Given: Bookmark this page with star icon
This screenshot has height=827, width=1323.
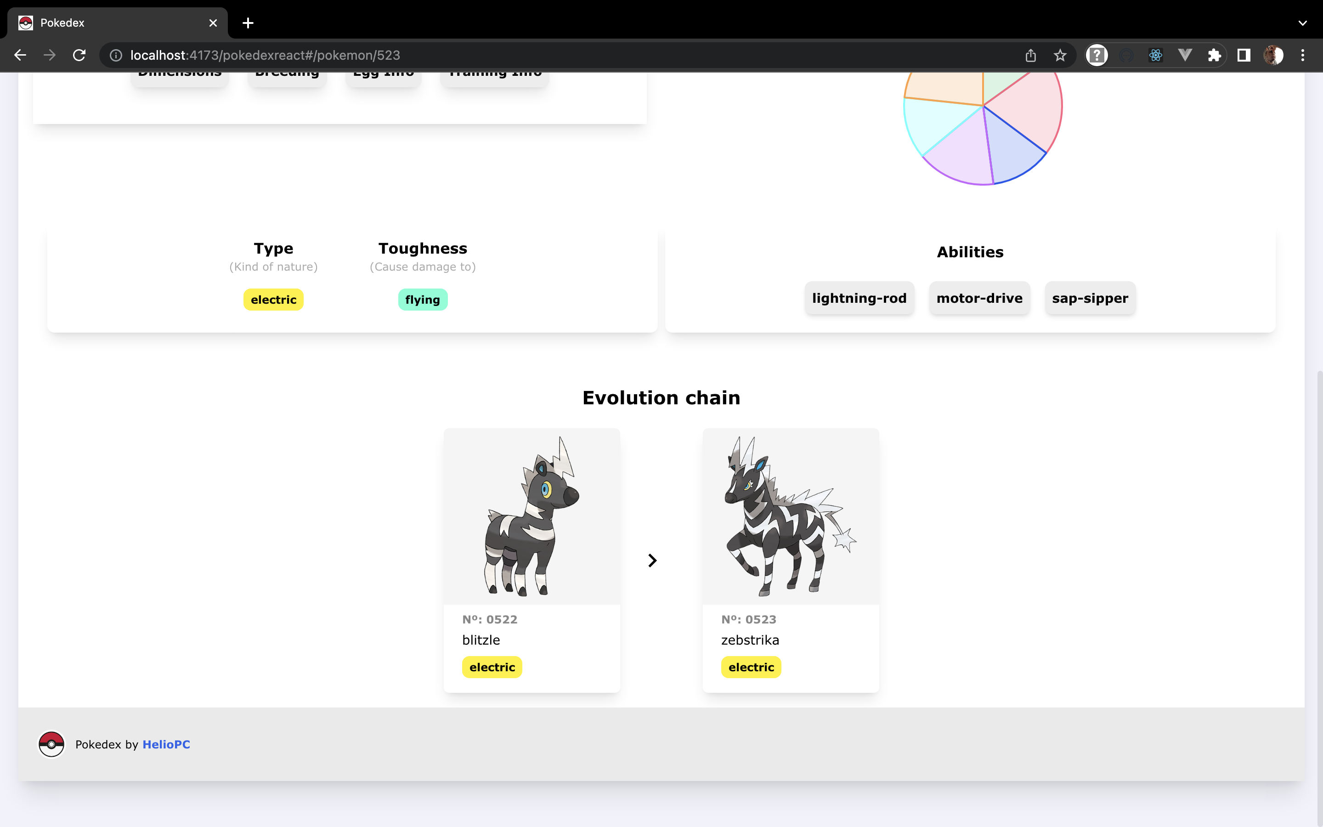Looking at the screenshot, I should point(1059,55).
